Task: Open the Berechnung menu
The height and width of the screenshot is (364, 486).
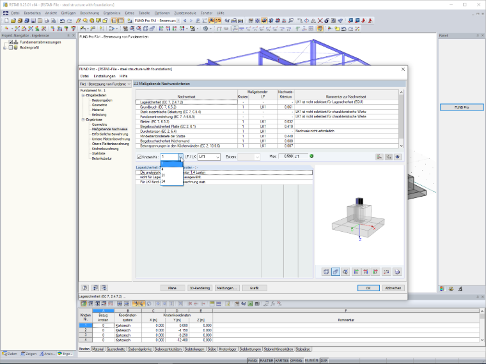Action: coord(90,13)
